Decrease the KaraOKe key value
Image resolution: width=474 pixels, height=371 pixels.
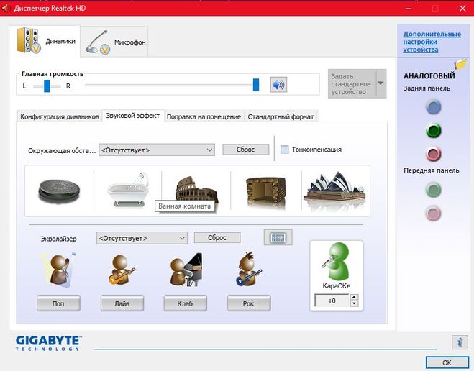coord(355,303)
